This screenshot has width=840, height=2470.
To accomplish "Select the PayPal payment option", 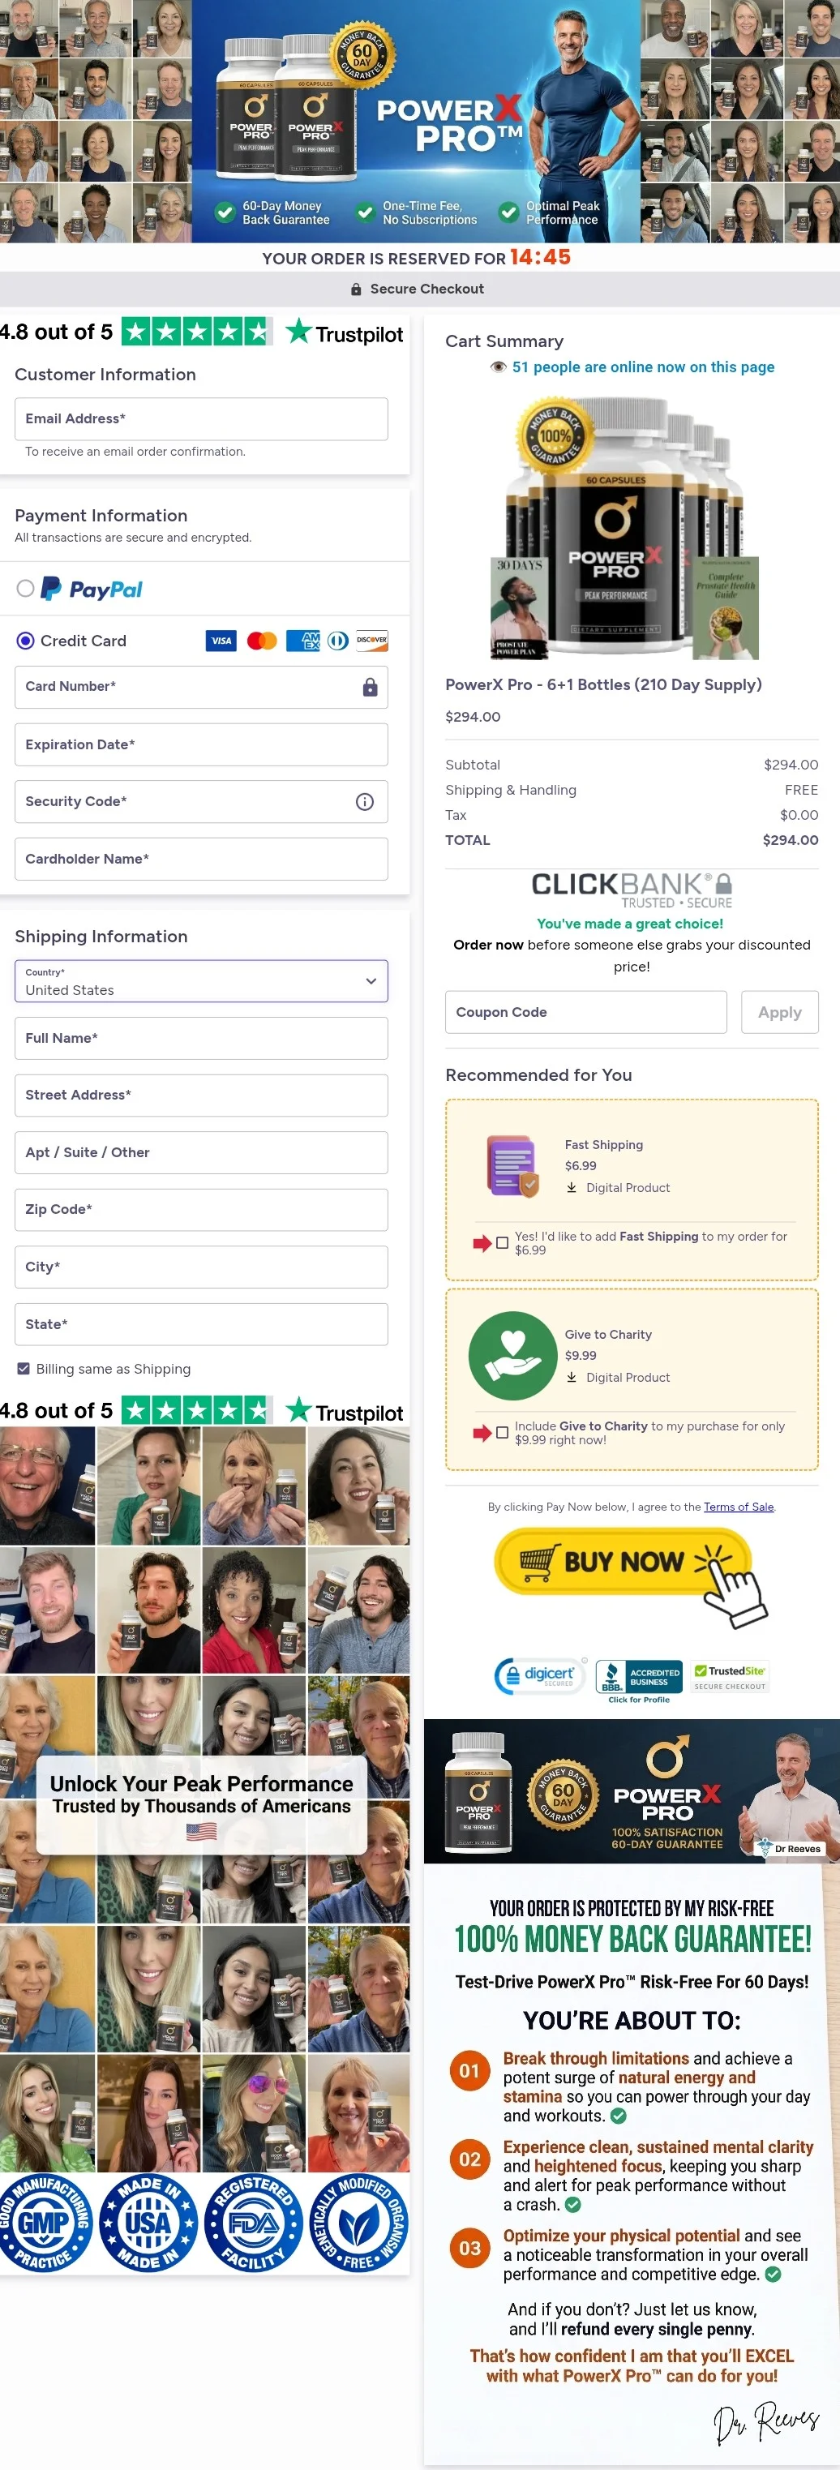I will point(26,589).
